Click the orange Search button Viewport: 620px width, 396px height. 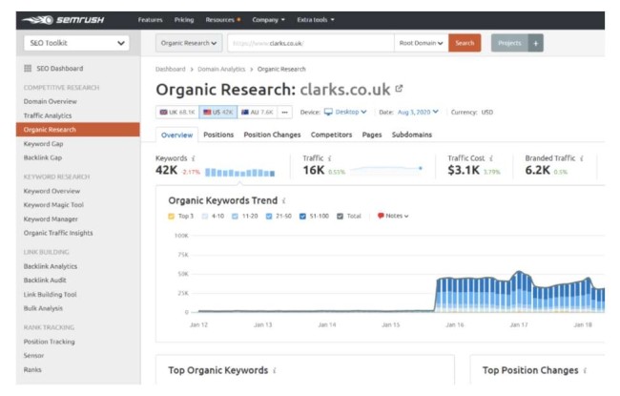[465, 43]
